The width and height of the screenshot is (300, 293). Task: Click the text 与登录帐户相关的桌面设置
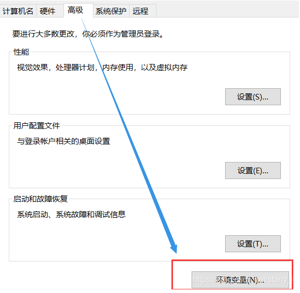tap(64, 141)
